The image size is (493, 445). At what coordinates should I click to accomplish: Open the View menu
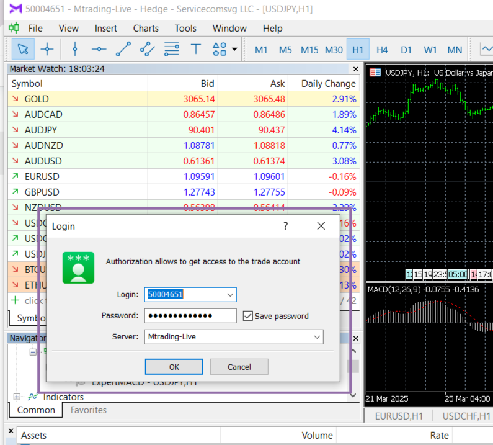pyautogui.click(x=69, y=29)
